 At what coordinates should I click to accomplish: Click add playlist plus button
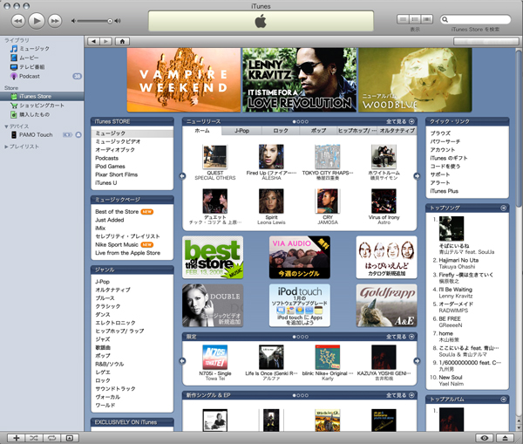click(16, 438)
